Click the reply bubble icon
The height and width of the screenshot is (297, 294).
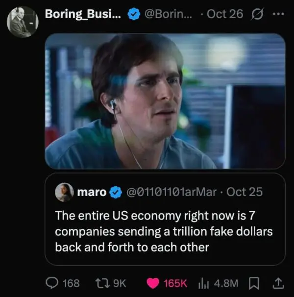(52, 282)
